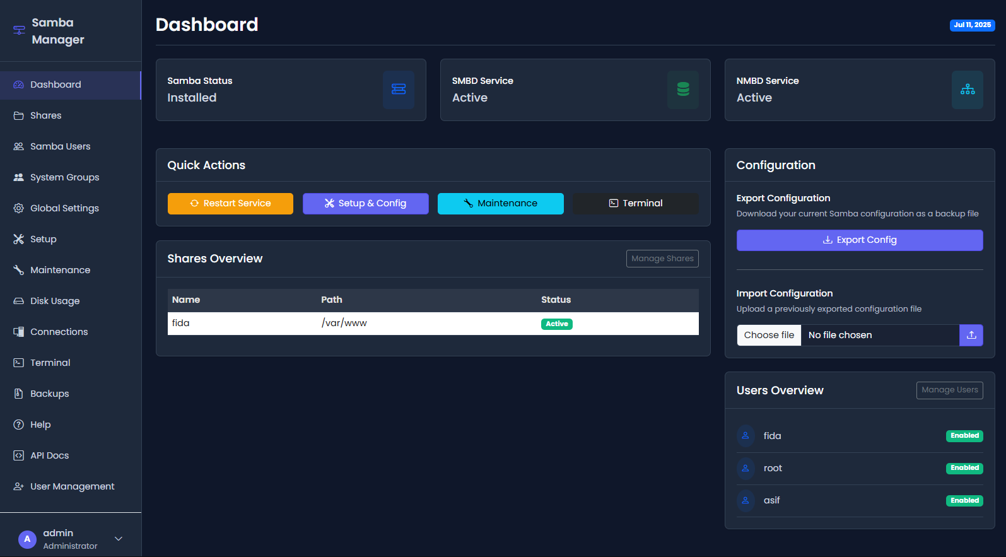Click the Enabled badge for user asif
Screen dimensions: 1006x557
tap(964, 501)
